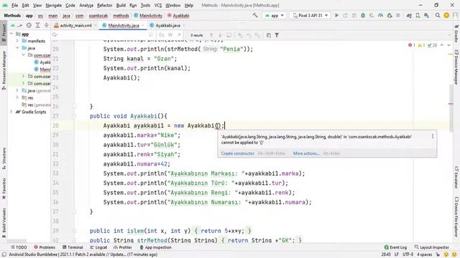
Task: Click the Stop red square button
Action: click(398, 16)
